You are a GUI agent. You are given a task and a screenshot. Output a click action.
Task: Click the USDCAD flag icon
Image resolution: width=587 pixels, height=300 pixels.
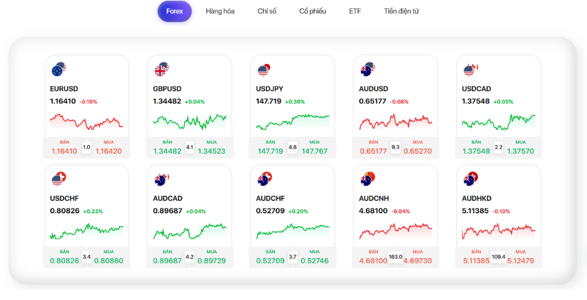tap(470, 70)
